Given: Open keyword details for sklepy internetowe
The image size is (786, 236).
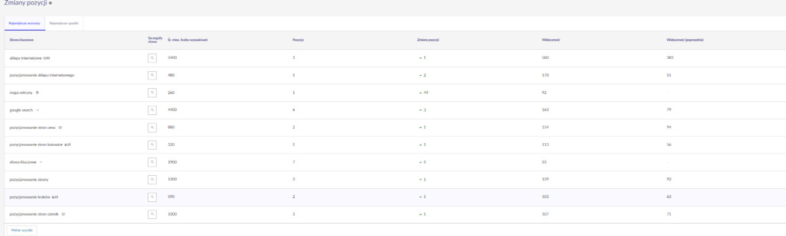Looking at the screenshot, I should click(153, 58).
